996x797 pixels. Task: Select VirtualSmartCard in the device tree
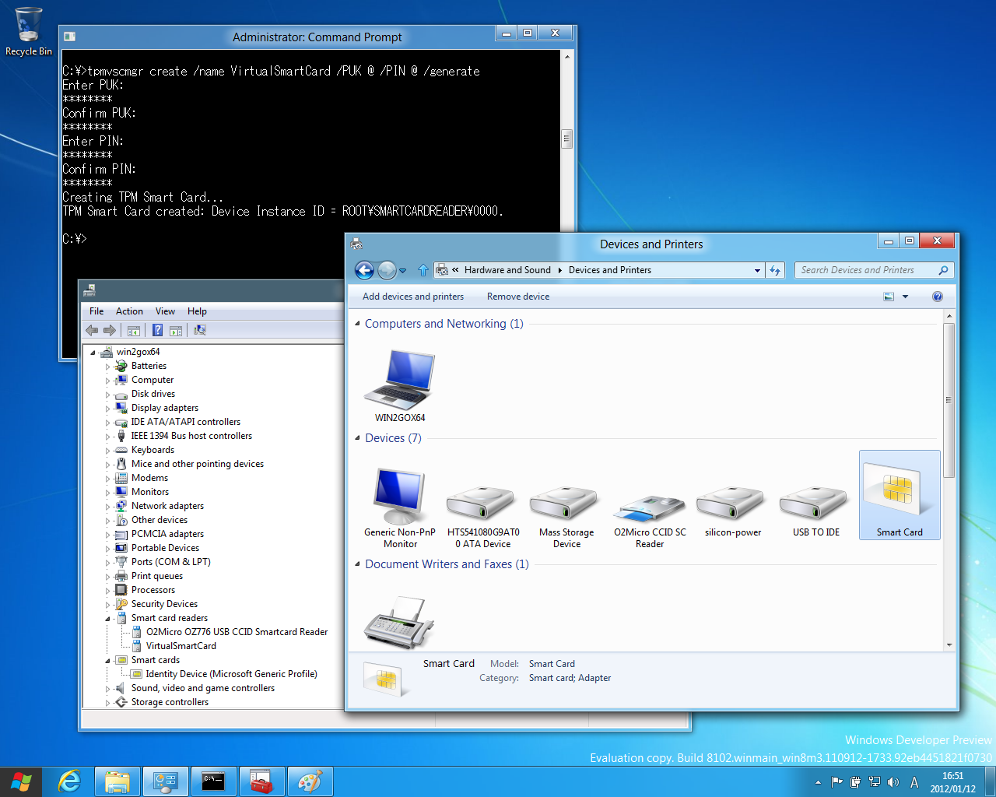click(181, 646)
